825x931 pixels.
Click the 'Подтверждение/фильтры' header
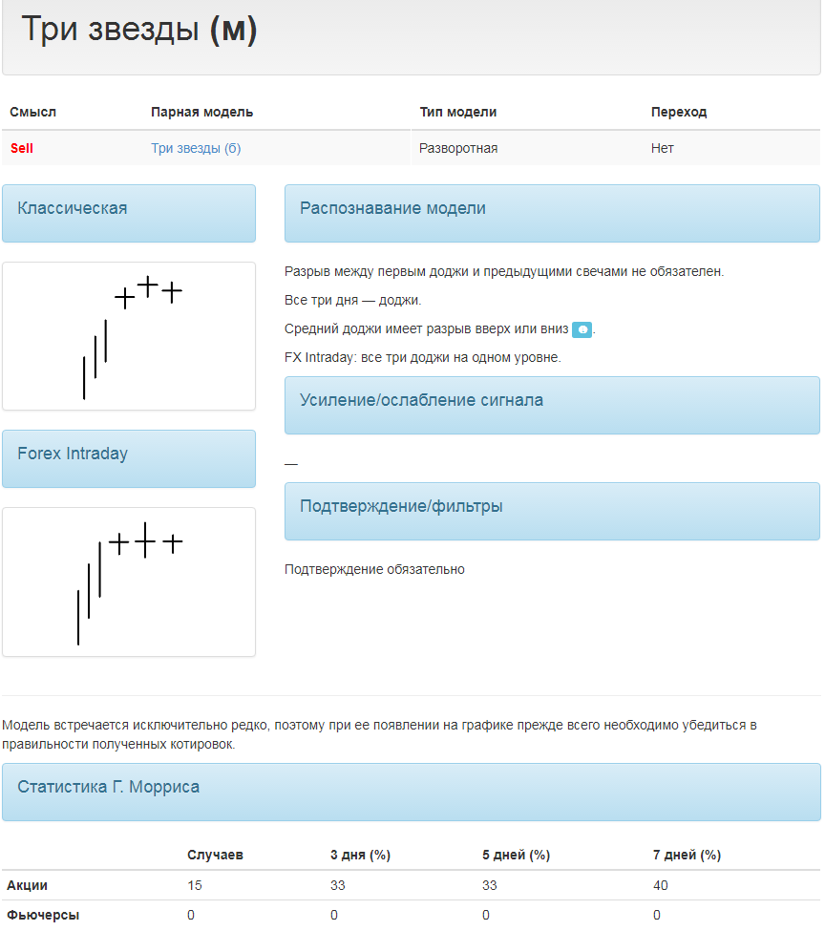(552, 511)
